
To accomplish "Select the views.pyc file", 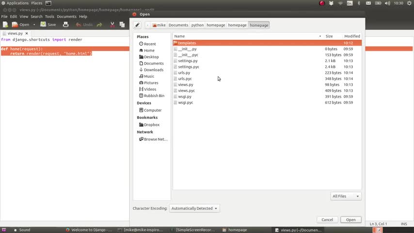I will coord(267,90).
